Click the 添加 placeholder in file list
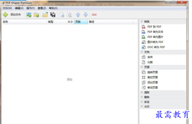This screenshot has height=124, width=192. coord(70,80)
